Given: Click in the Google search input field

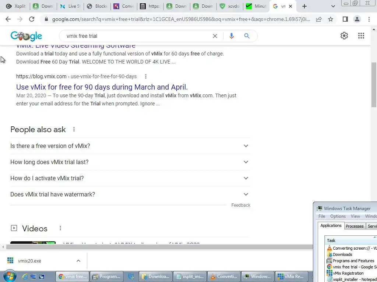Looking at the screenshot, I should [x=137, y=36].
